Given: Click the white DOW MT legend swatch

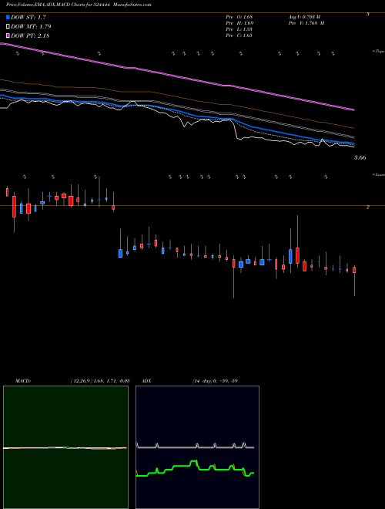Looking at the screenshot, I should [8, 27].
